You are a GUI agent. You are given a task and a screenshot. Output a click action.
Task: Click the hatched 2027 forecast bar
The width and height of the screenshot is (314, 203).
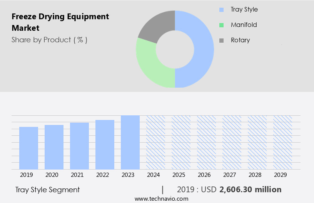(x=232, y=142)
